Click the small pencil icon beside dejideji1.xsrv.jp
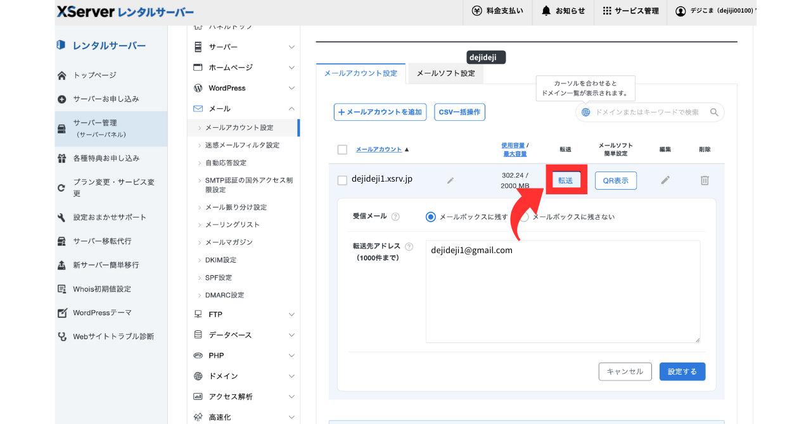The image size is (811, 424). tap(450, 180)
